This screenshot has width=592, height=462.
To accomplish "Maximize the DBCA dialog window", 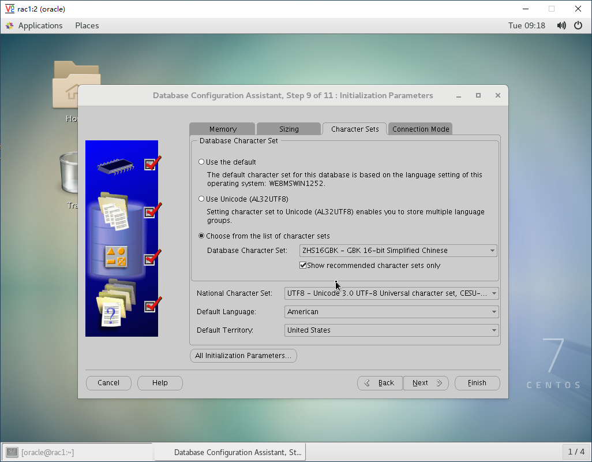I will click(478, 95).
